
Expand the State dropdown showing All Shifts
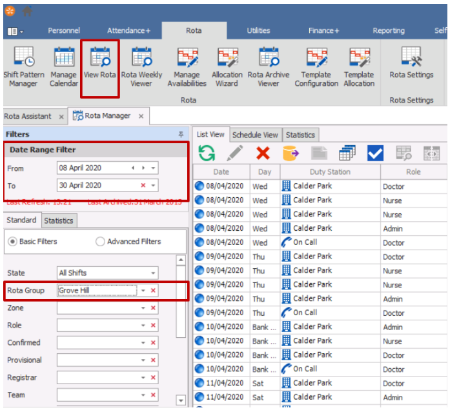point(153,273)
